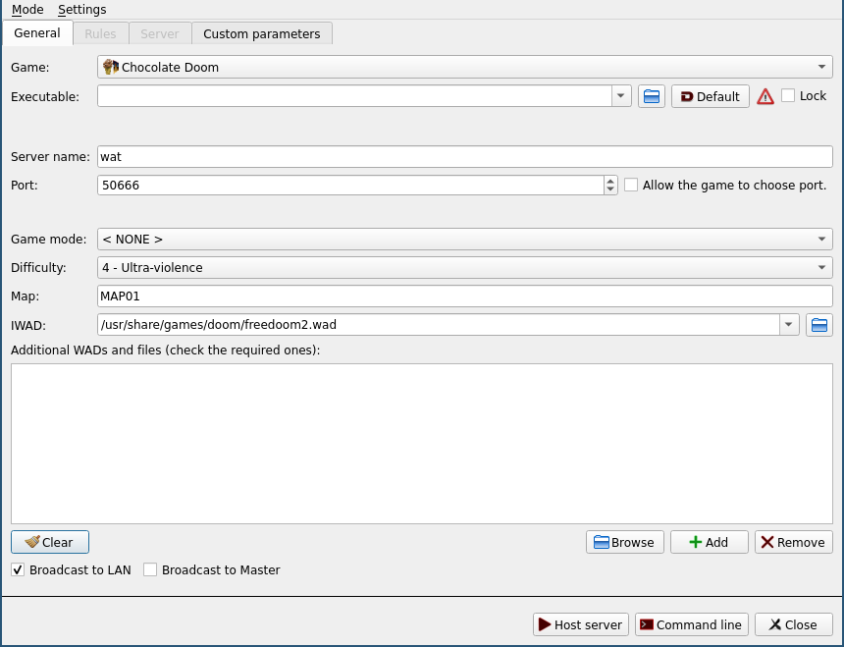Open the Game dropdown showing Chocolate Doom
Viewport: 844px width, 647px height.
pyautogui.click(x=464, y=68)
